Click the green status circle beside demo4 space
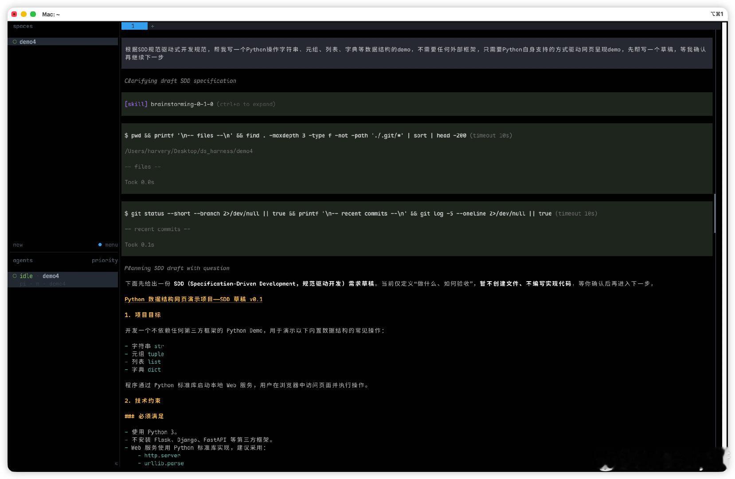The width and height of the screenshot is (735, 479). 15,42
